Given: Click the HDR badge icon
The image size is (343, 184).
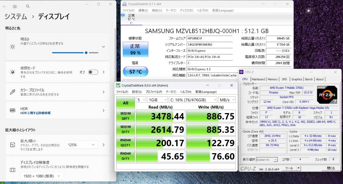Looking at the screenshot, I should coord(12,111).
